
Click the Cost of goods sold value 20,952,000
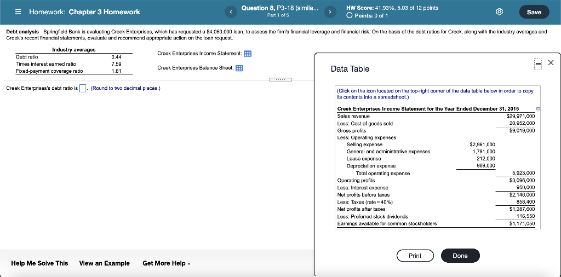coord(522,123)
